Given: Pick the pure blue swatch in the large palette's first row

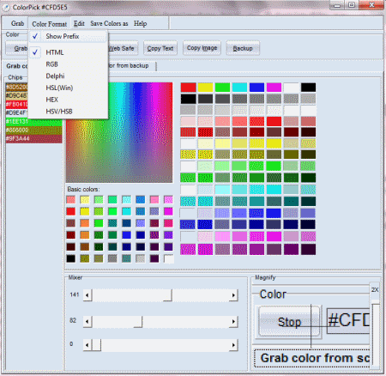Looking at the screenshot, I should click(x=256, y=88).
